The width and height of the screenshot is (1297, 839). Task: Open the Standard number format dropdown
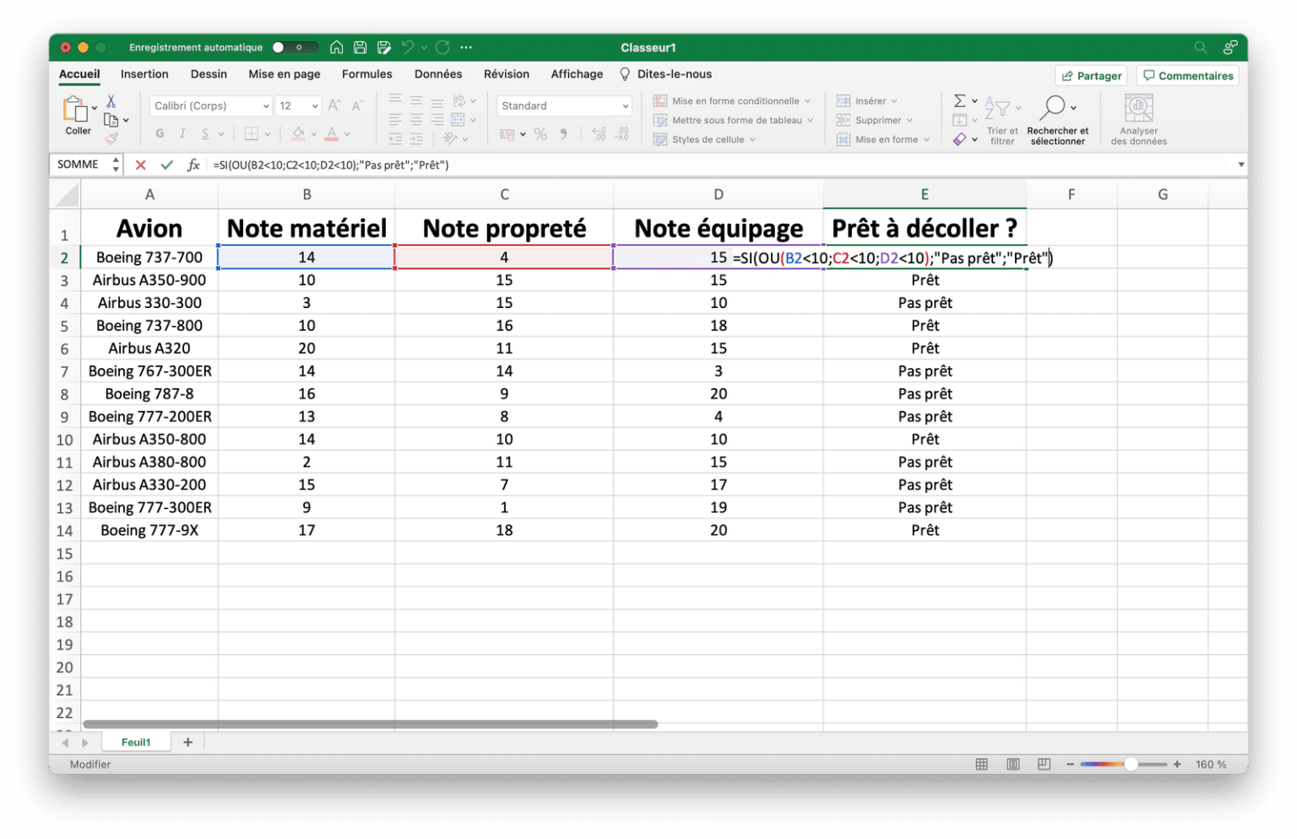tap(625, 106)
